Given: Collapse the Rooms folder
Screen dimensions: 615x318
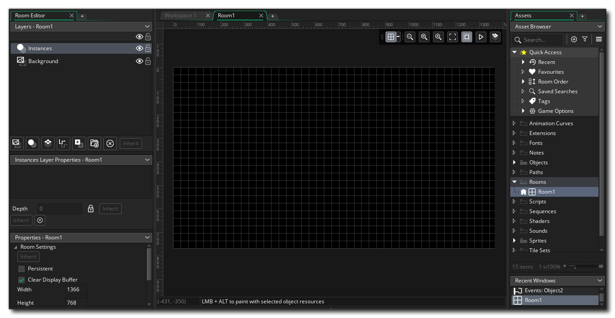Looking at the screenshot, I should click(x=514, y=182).
